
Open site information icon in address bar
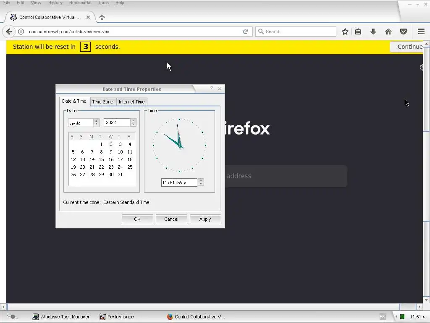tap(21, 32)
